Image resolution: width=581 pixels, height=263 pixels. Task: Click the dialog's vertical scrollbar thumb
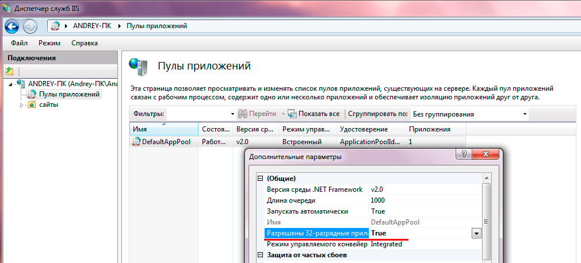click(x=487, y=222)
